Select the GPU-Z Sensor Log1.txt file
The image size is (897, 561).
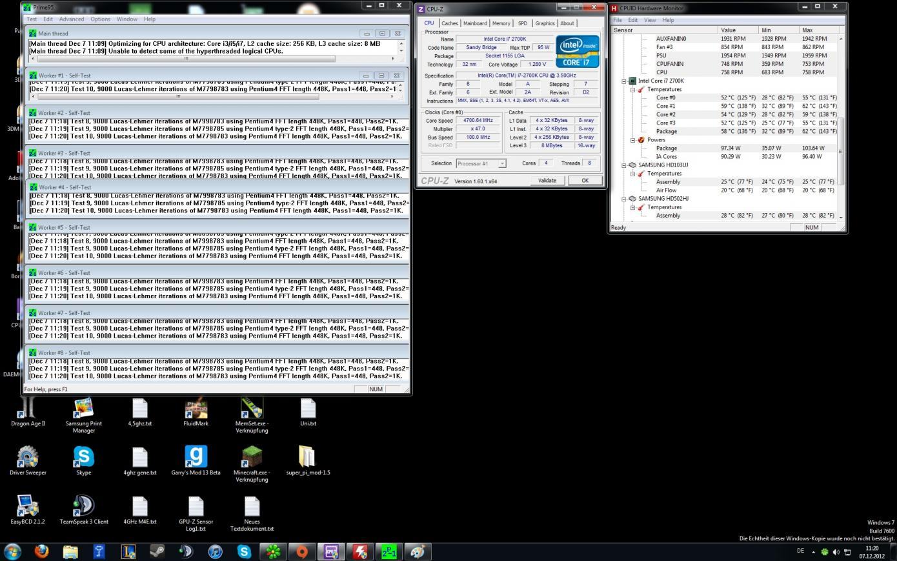(196, 514)
